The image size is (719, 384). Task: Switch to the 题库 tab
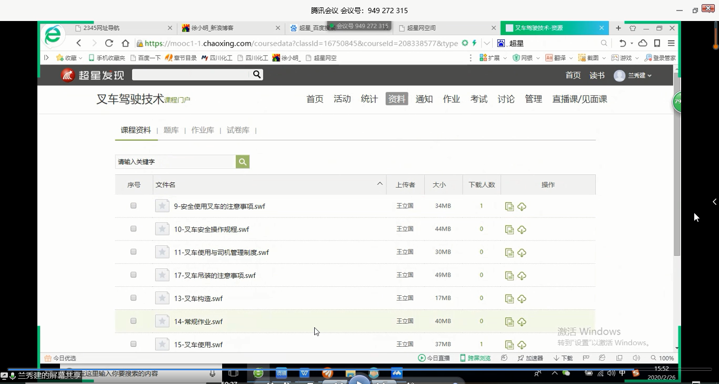click(171, 130)
